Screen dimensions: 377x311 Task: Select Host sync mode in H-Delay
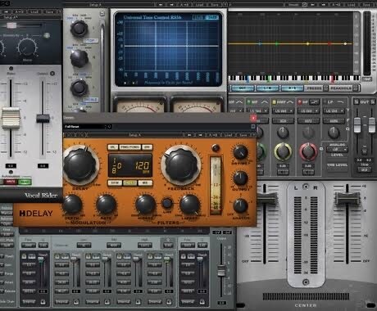[130, 183]
